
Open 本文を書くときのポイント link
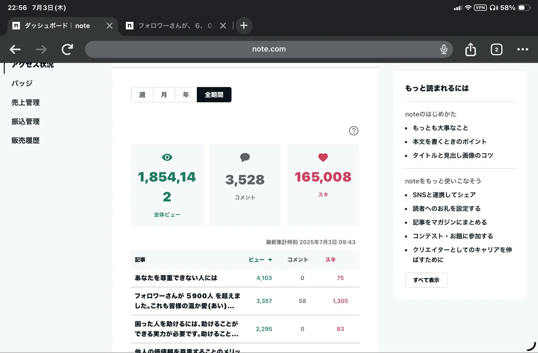coord(450,142)
